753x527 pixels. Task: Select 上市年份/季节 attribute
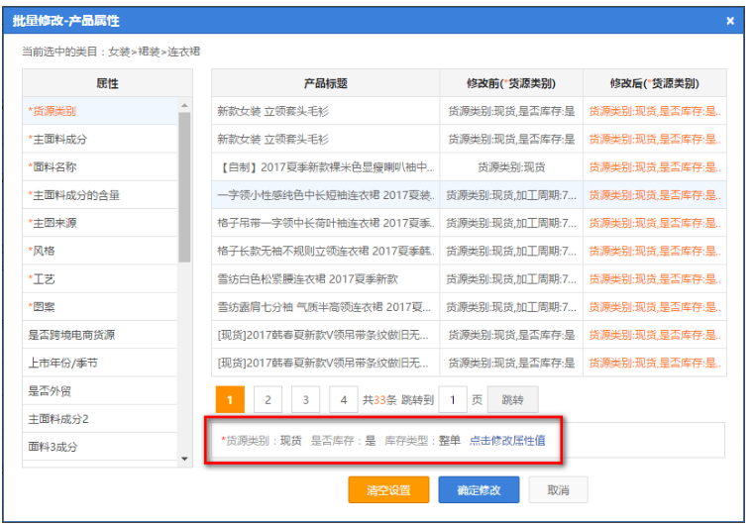coord(62,364)
